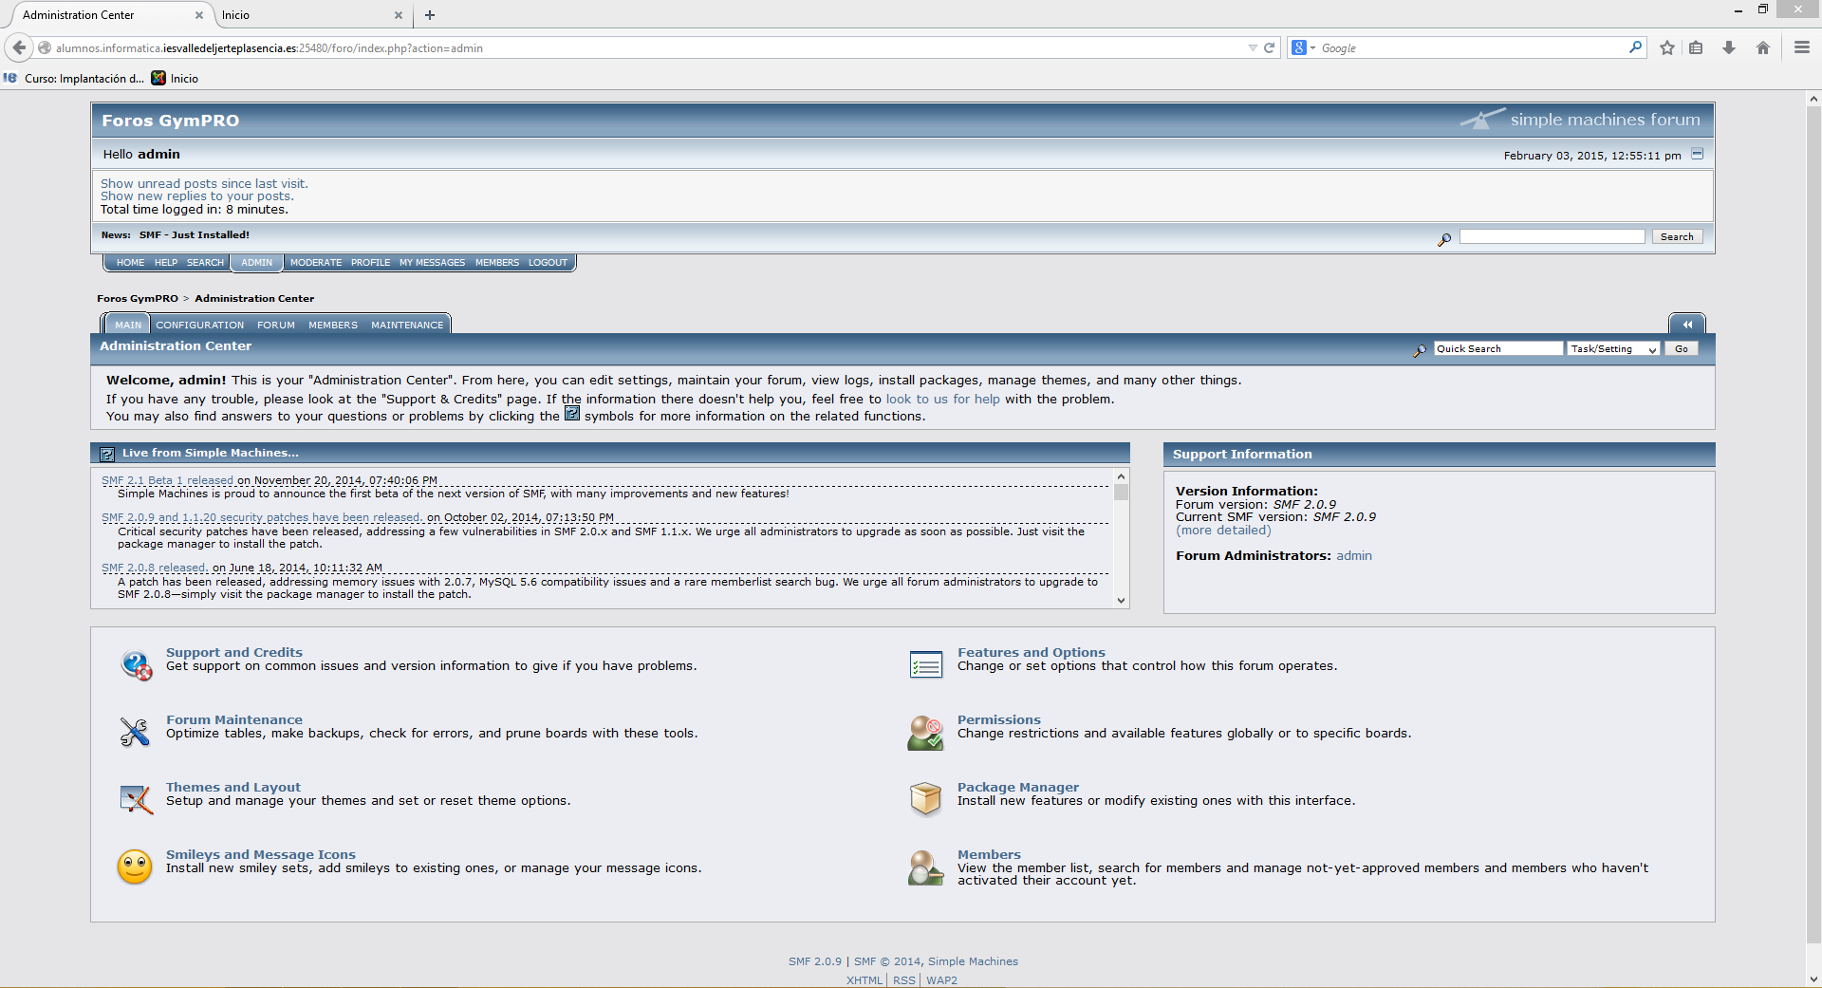Click the Permissions user icon
Screen dimensions: 1822x988
click(x=925, y=732)
